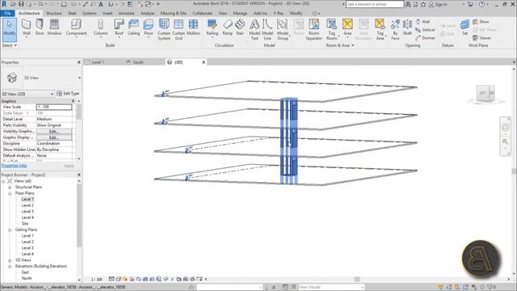Viewport: 517px width, 291px height.
Task: Click Edit for Graphic Display options
Action: [54, 137]
